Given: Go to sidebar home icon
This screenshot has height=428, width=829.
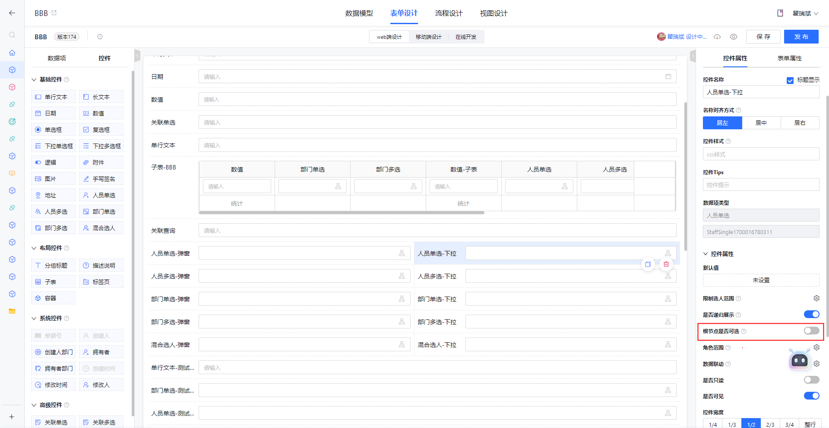Looking at the screenshot, I should [x=12, y=53].
